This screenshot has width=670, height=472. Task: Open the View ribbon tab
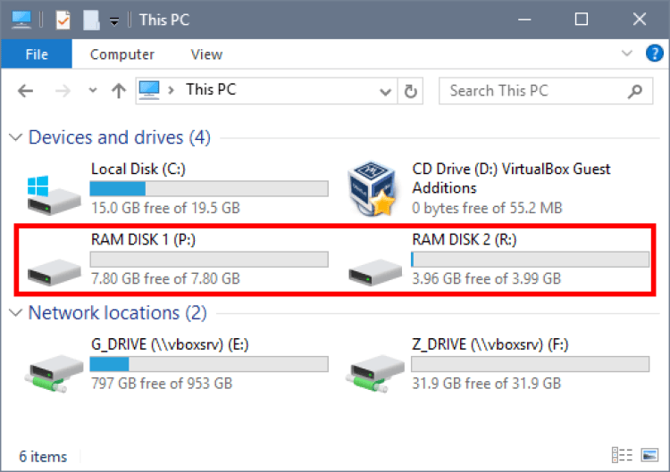(206, 54)
